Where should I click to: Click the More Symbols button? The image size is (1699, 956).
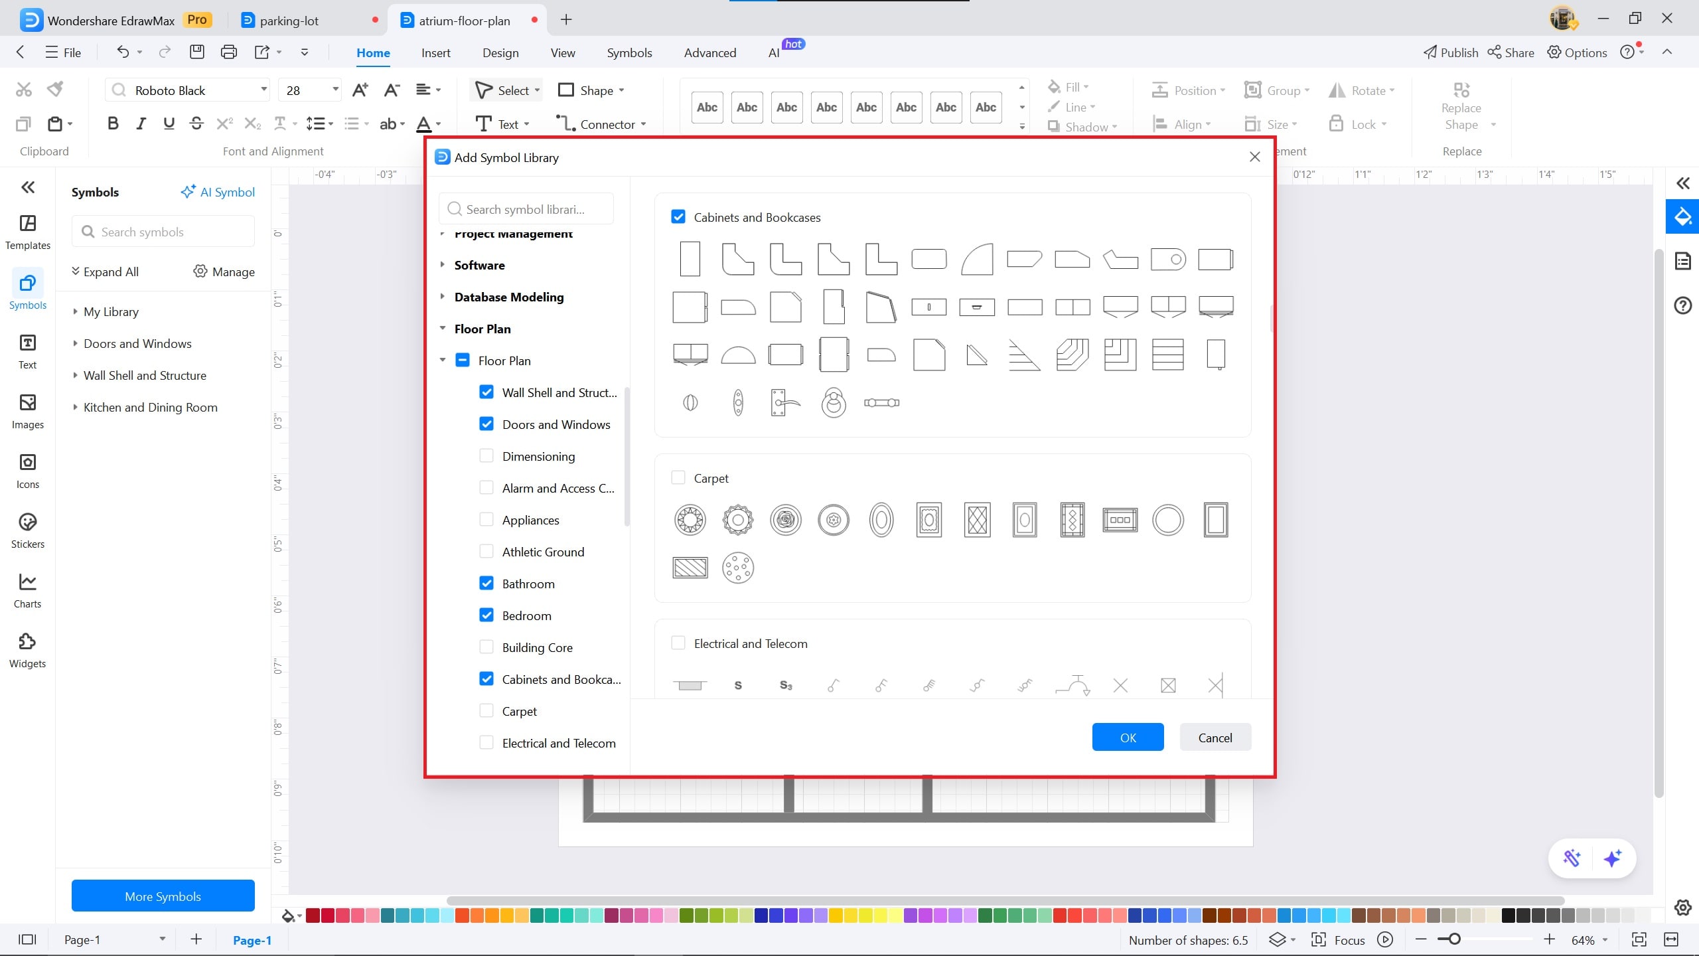click(163, 896)
